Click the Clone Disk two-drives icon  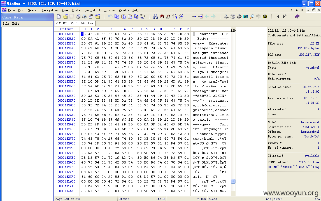(233, 16)
